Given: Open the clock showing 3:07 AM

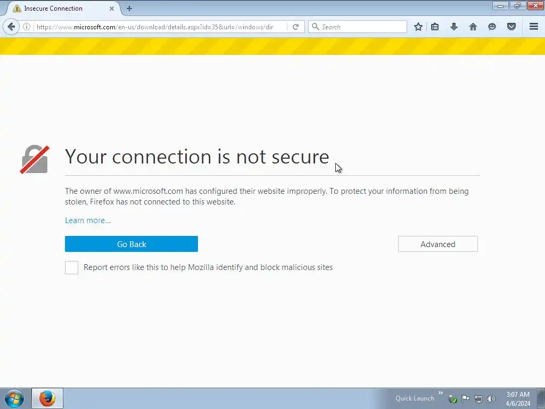Looking at the screenshot, I should (x=517, y=399).
